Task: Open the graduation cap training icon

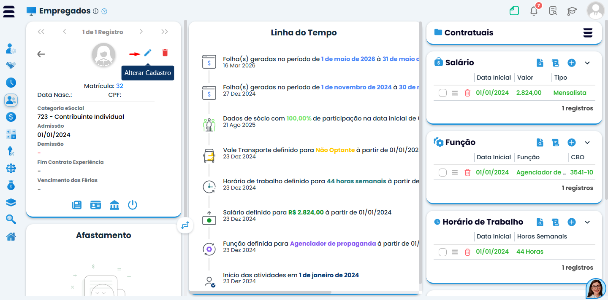Action: [x=572, y=11]
